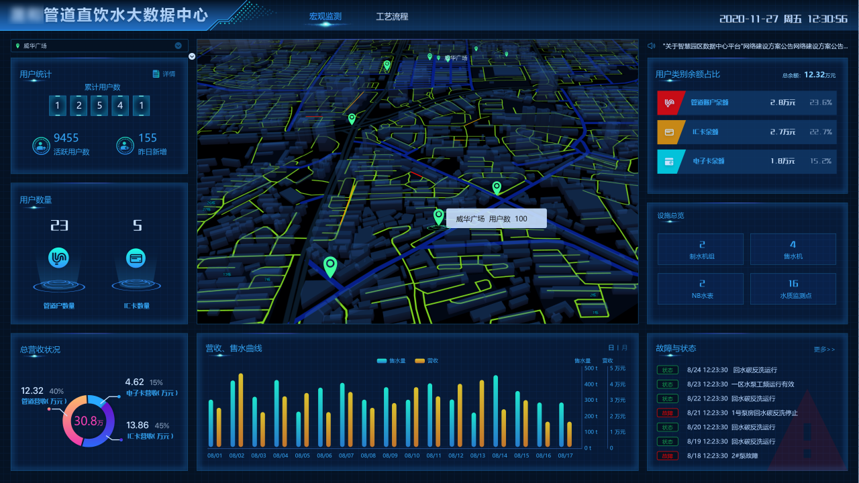Open the 制水机组 facility card
859x483 pixels.
pos(701,249)
